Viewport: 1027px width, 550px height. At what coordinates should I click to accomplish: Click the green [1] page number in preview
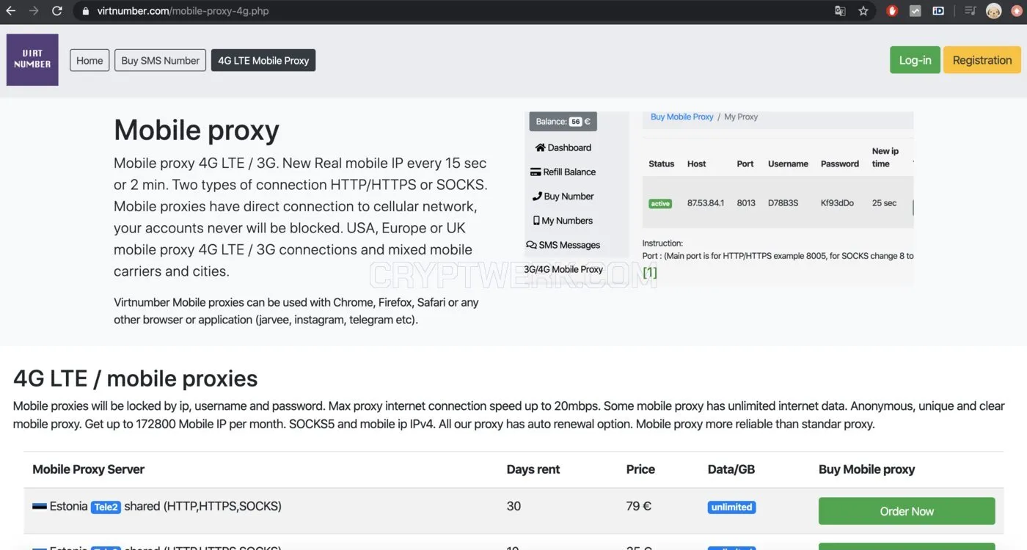click(650, 273)
